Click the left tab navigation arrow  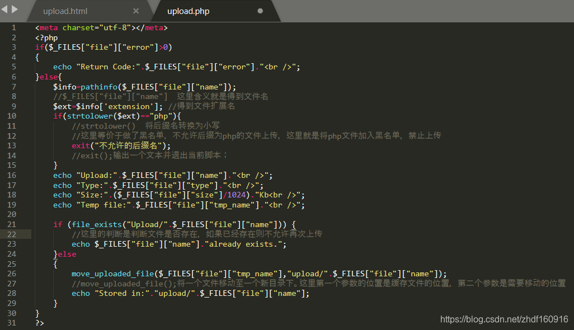(5, 10)
